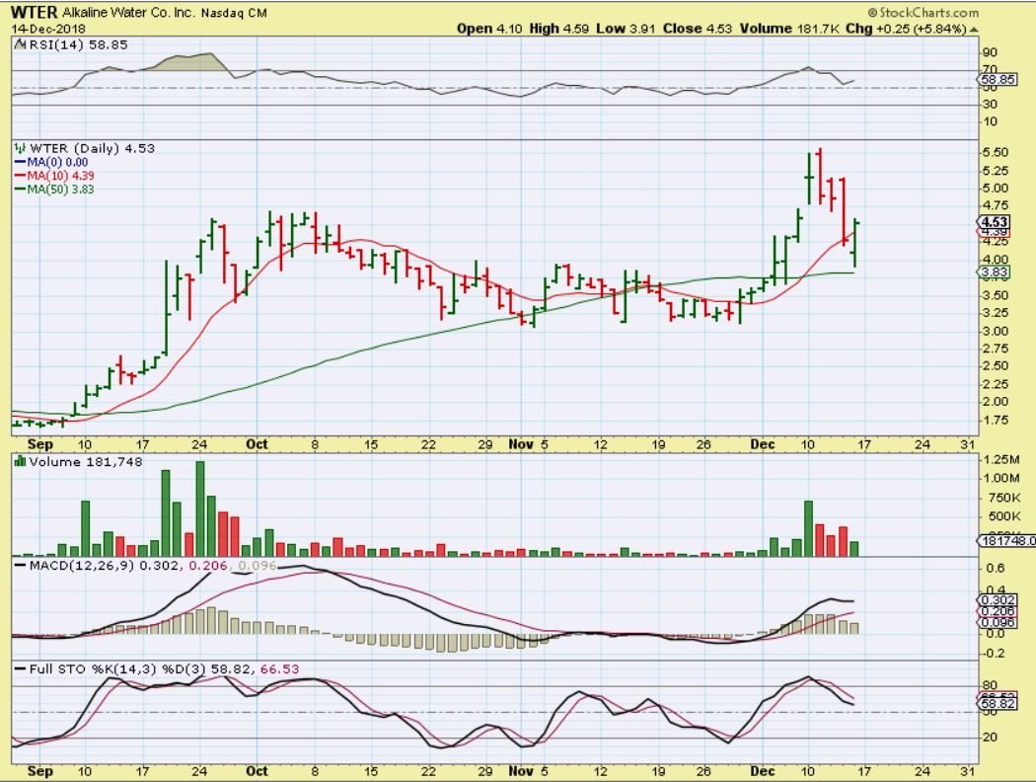Click the 66.53 %D value in STO legend
The image size is (1036, 782).
(x=279, y=669)
